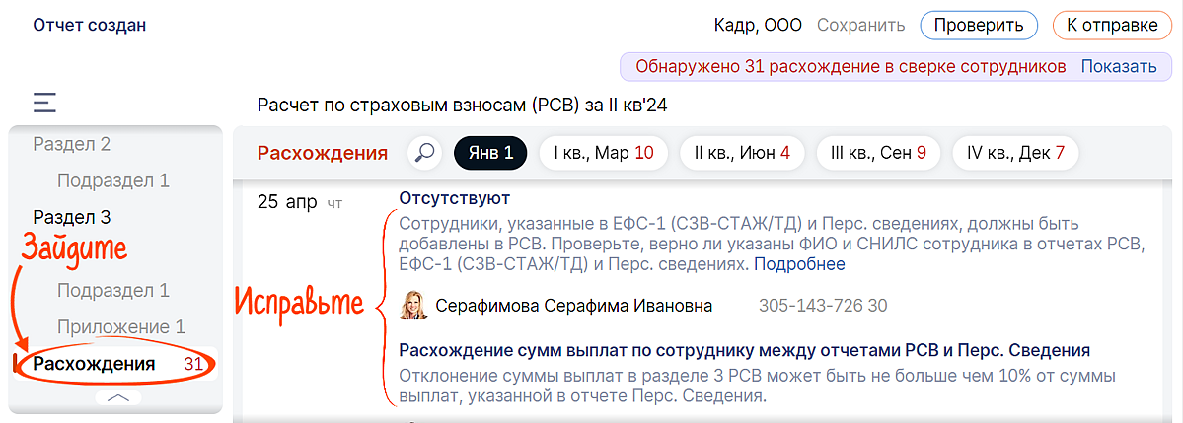Select the I кв., Мар 10 filter
Screen dimensions: 1183x423
pyautogui.click(x=603, y=153)
